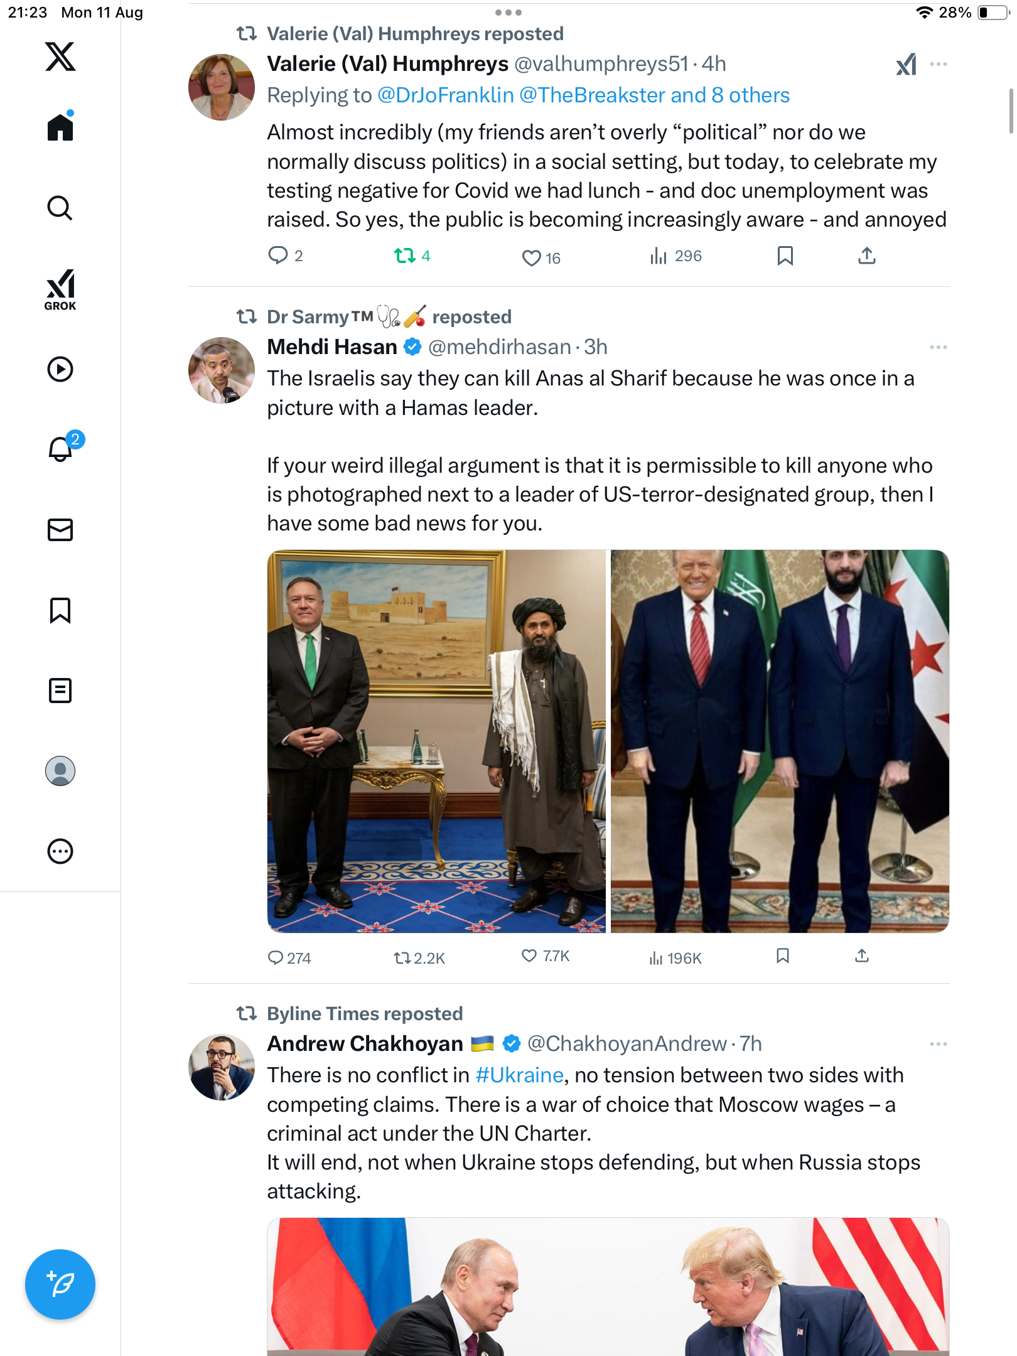Open Bookmarks in left sidebar

pos(60,610)
